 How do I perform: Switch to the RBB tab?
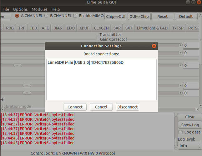pyautogui.click(x=10, y=28)
